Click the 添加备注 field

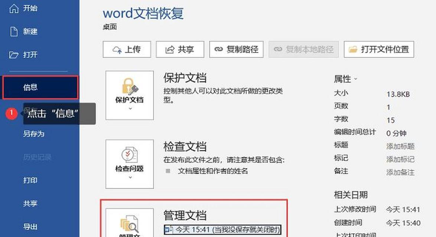(400, 173)
